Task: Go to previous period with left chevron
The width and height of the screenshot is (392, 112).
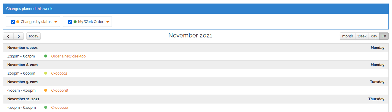Action: click(x=8, y=36)
